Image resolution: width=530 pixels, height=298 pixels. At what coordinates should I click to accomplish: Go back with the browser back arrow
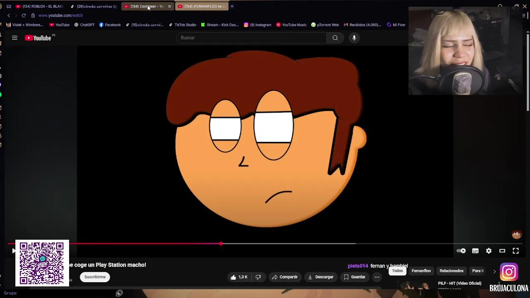(x=9, y=15)
